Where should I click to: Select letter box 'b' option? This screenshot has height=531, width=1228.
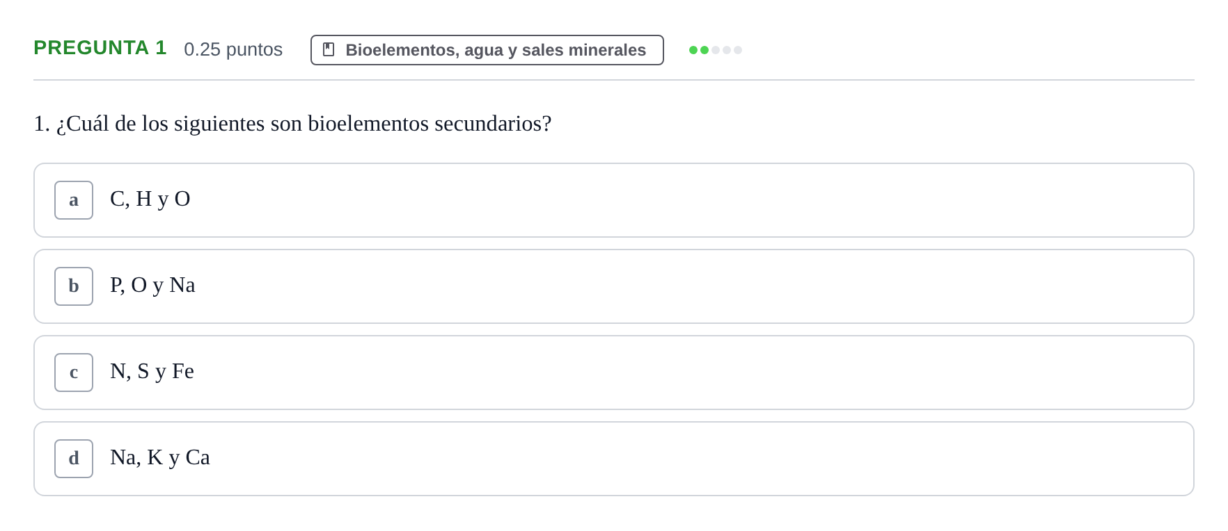point(74,286)
